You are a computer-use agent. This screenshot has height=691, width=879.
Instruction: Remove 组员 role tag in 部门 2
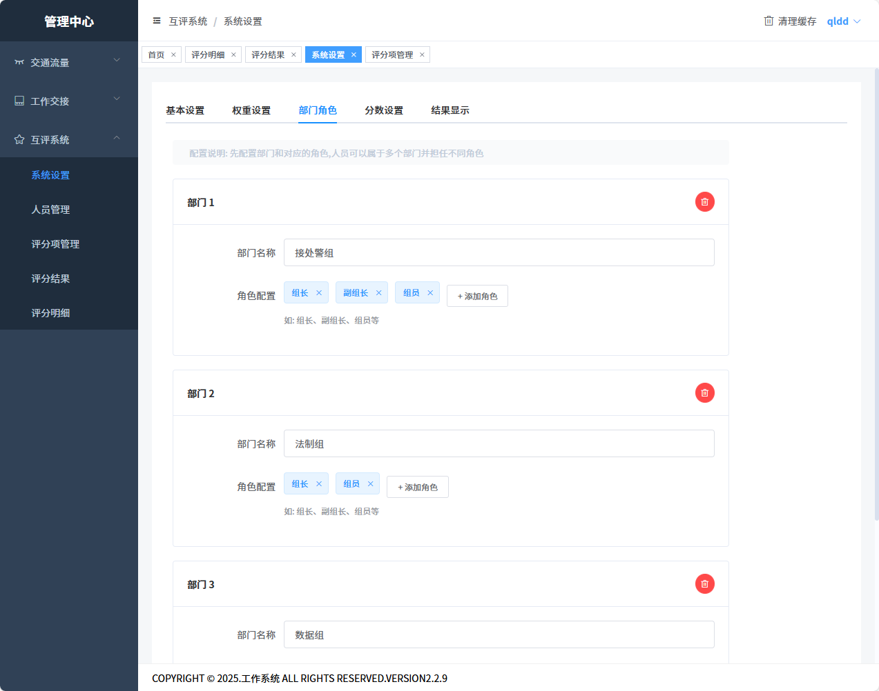coord(370,484)
